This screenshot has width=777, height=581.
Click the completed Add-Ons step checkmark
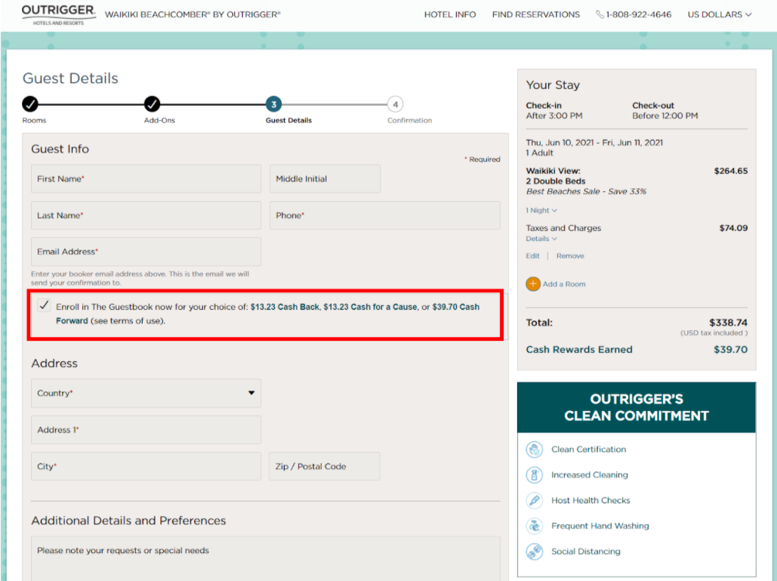[x=152, y=104]
